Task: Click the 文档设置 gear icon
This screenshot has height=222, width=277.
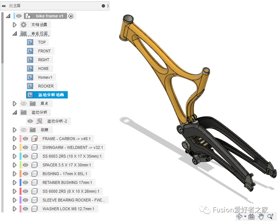Action: 24,24
